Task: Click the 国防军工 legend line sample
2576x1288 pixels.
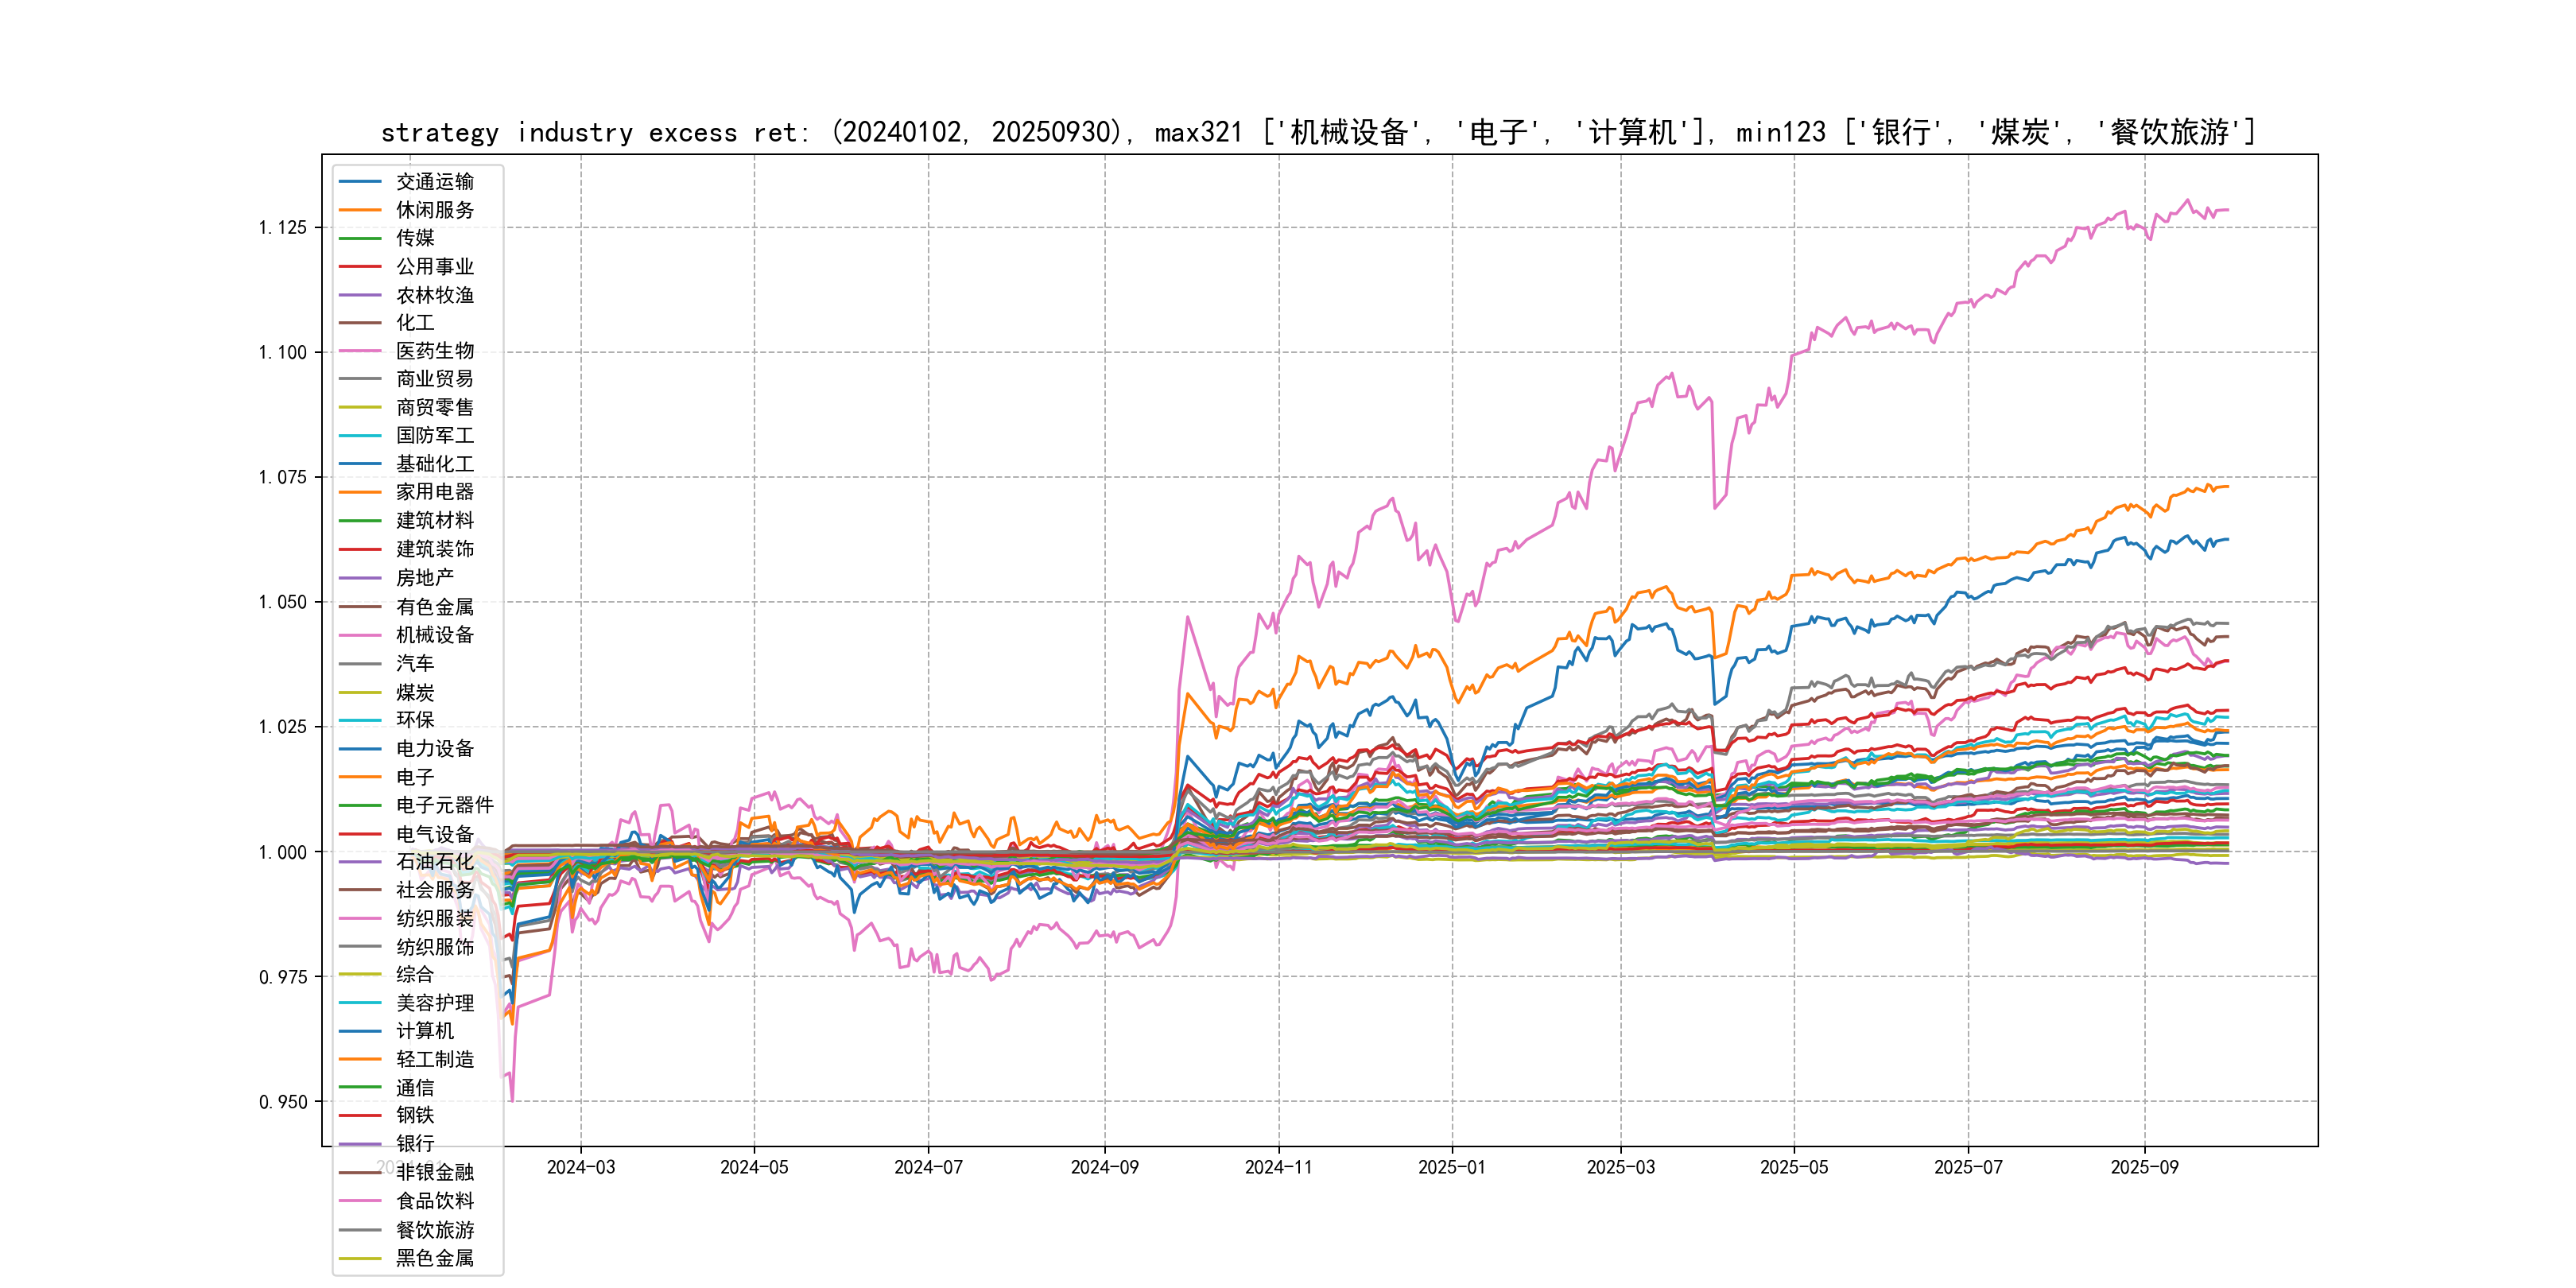Action: tap(360, 436)
